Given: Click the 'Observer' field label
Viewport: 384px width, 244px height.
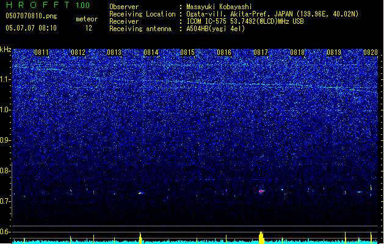Looking at the screenshot, I should pos(124,7).
